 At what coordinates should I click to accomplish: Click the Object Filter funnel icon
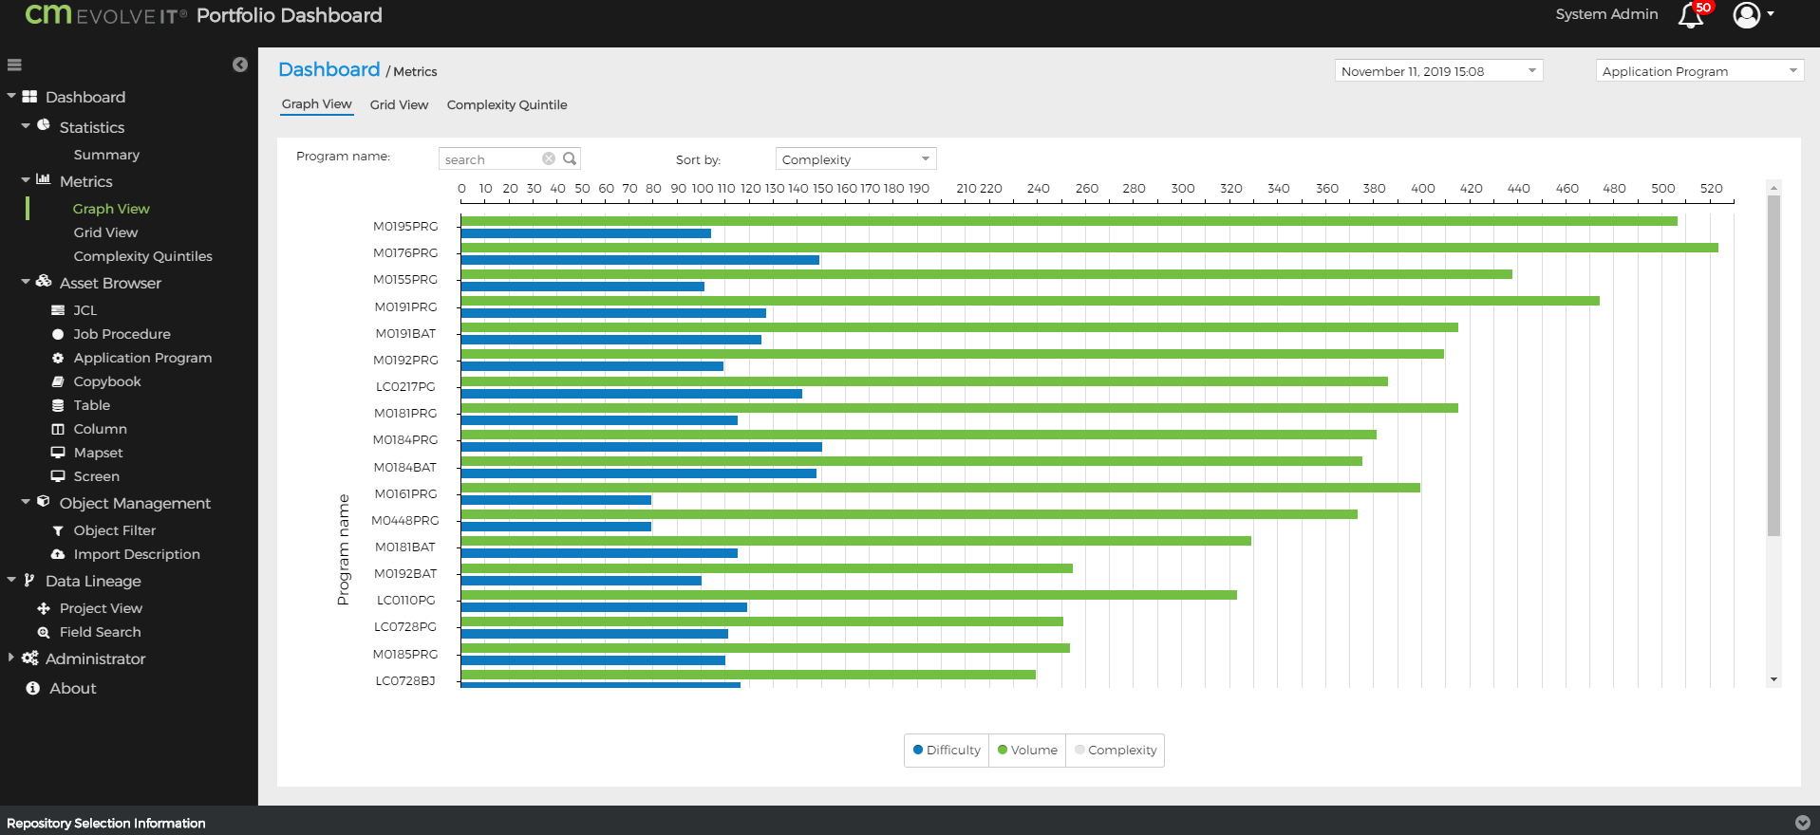(x=58, y=530)
